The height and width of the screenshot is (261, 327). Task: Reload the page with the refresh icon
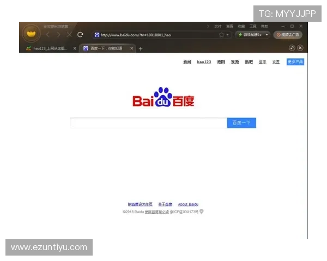pyautogui.click(x=80, y=35)
